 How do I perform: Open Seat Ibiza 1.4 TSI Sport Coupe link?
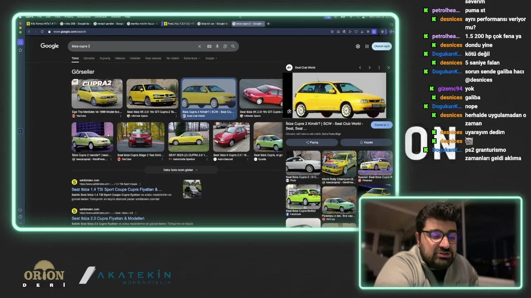pos(117,190)
